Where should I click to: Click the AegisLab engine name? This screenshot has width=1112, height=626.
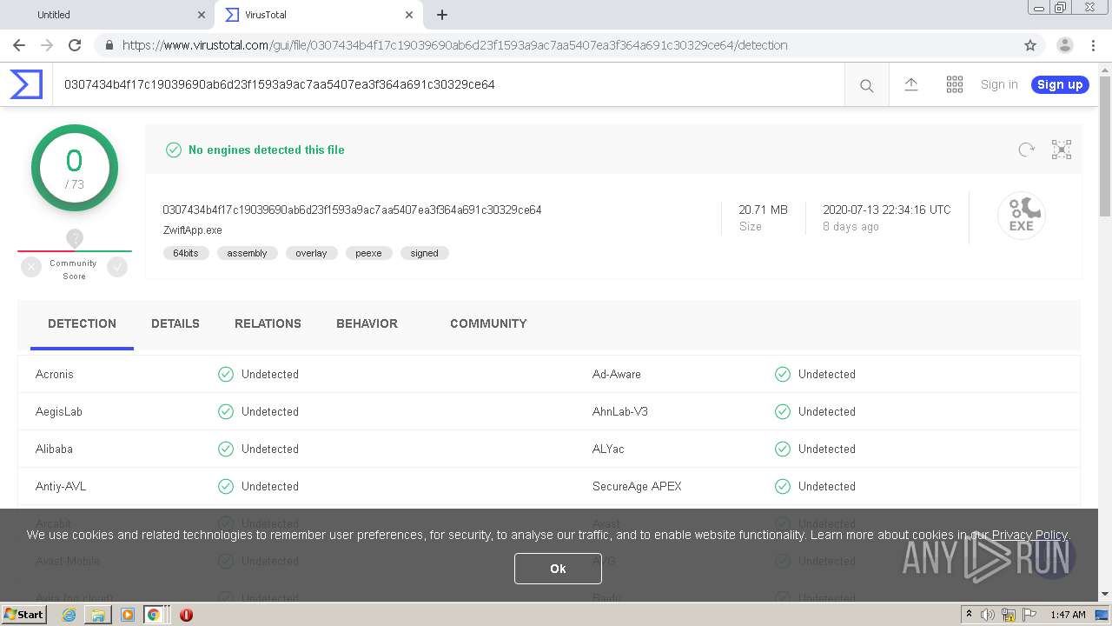(x=59, y=411)
